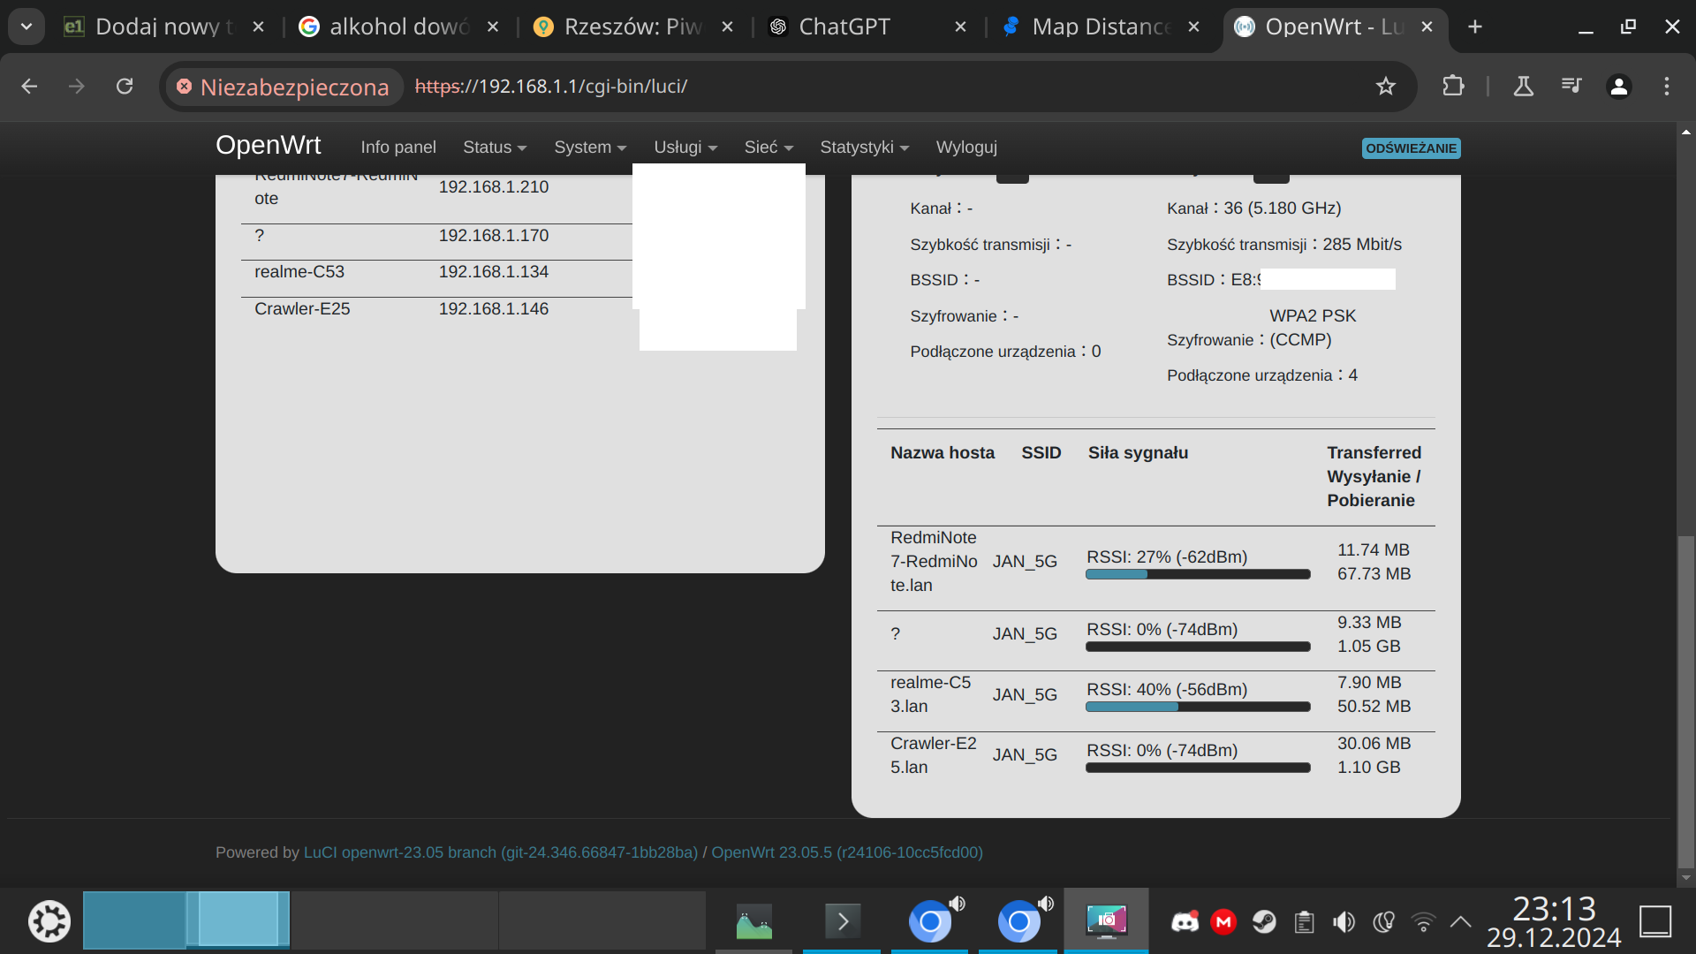Open the application launcher in the taskbar

[x=49, y=921]
